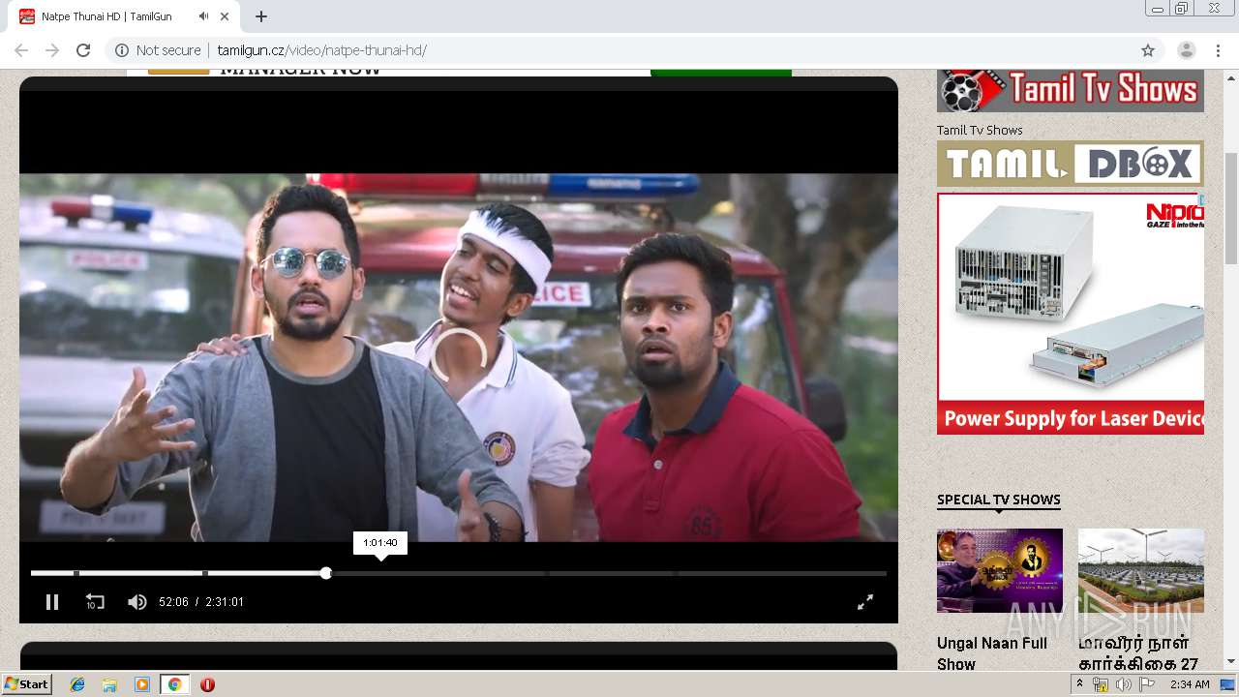
Task: Click the SPECIAL TV SHOWS heading
Action: tap(999, 500)
